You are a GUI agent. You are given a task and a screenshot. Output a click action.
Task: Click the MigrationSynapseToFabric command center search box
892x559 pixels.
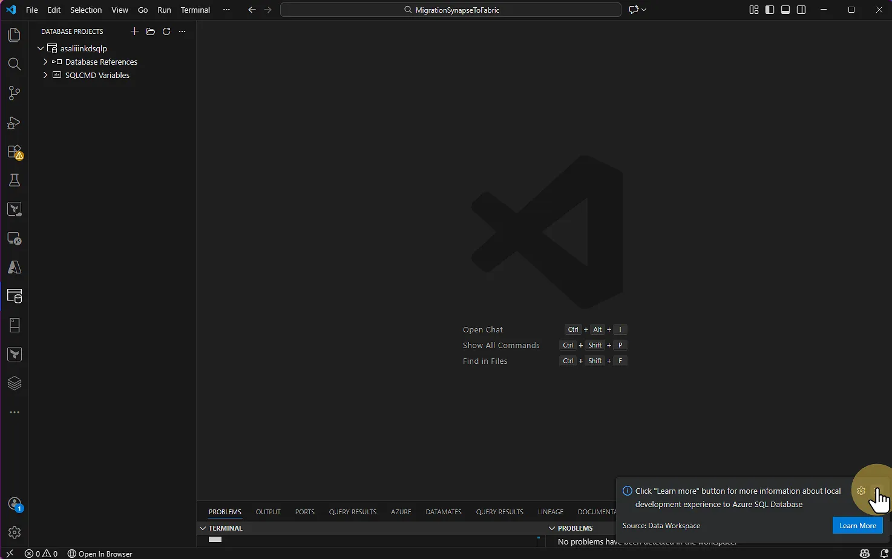(451, 10)
